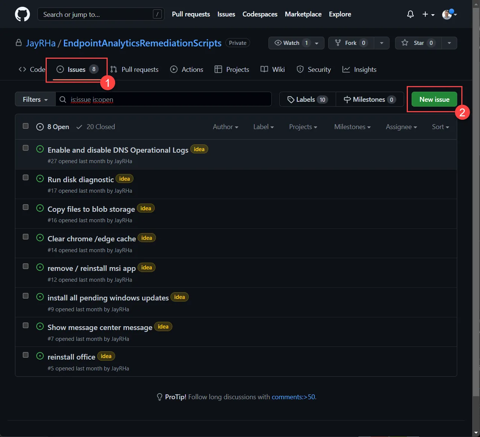480x437 pixels.
Task: Click the open-issue icon for Show message center message
Action: click(40, 326)
